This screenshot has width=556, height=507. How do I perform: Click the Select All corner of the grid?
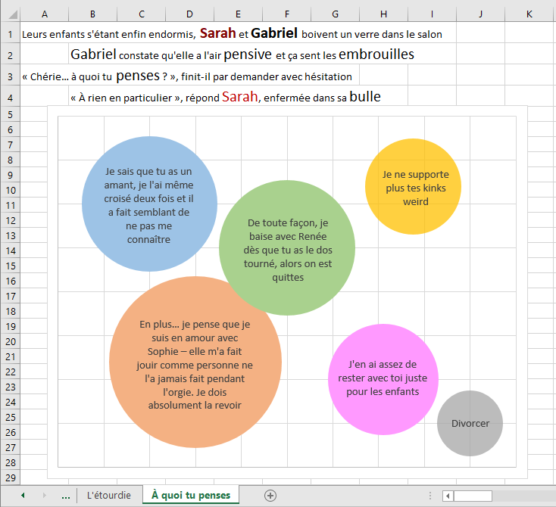coord(10,14)
